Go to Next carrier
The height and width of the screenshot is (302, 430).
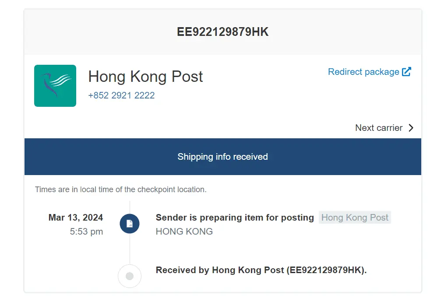tap(379, 128)
